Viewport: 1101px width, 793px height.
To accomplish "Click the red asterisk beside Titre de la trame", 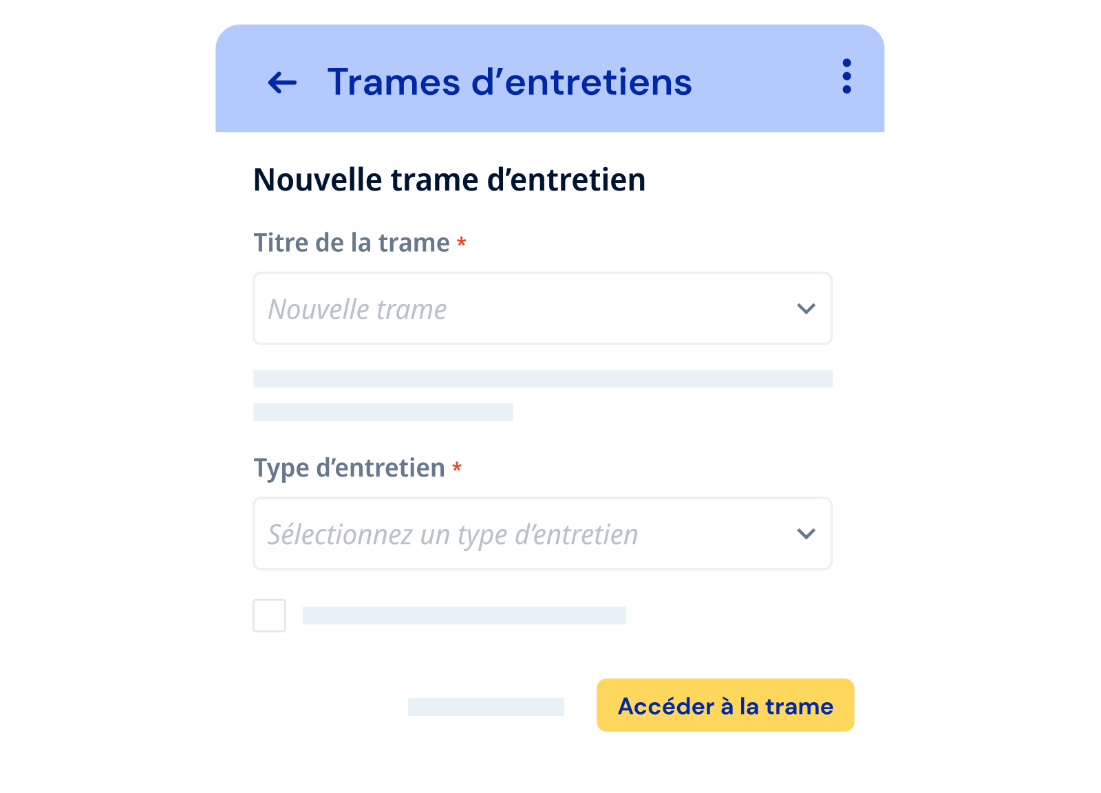I will [x=461, y=242].
